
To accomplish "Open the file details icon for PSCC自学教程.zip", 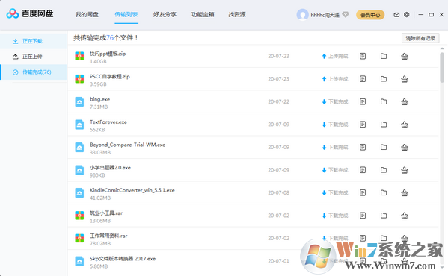I will click(x=363, y=79).
